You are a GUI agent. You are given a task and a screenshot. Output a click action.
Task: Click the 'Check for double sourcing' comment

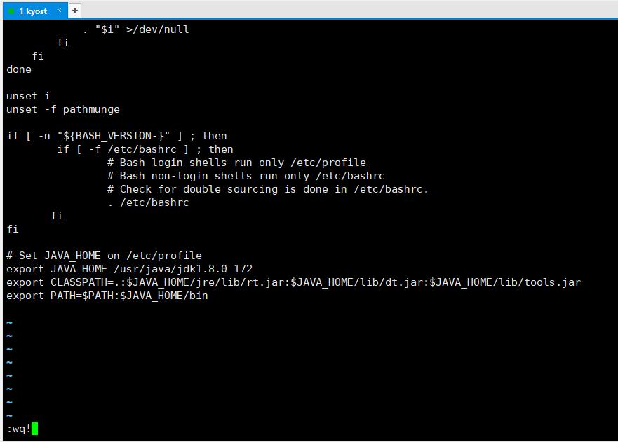268,189
